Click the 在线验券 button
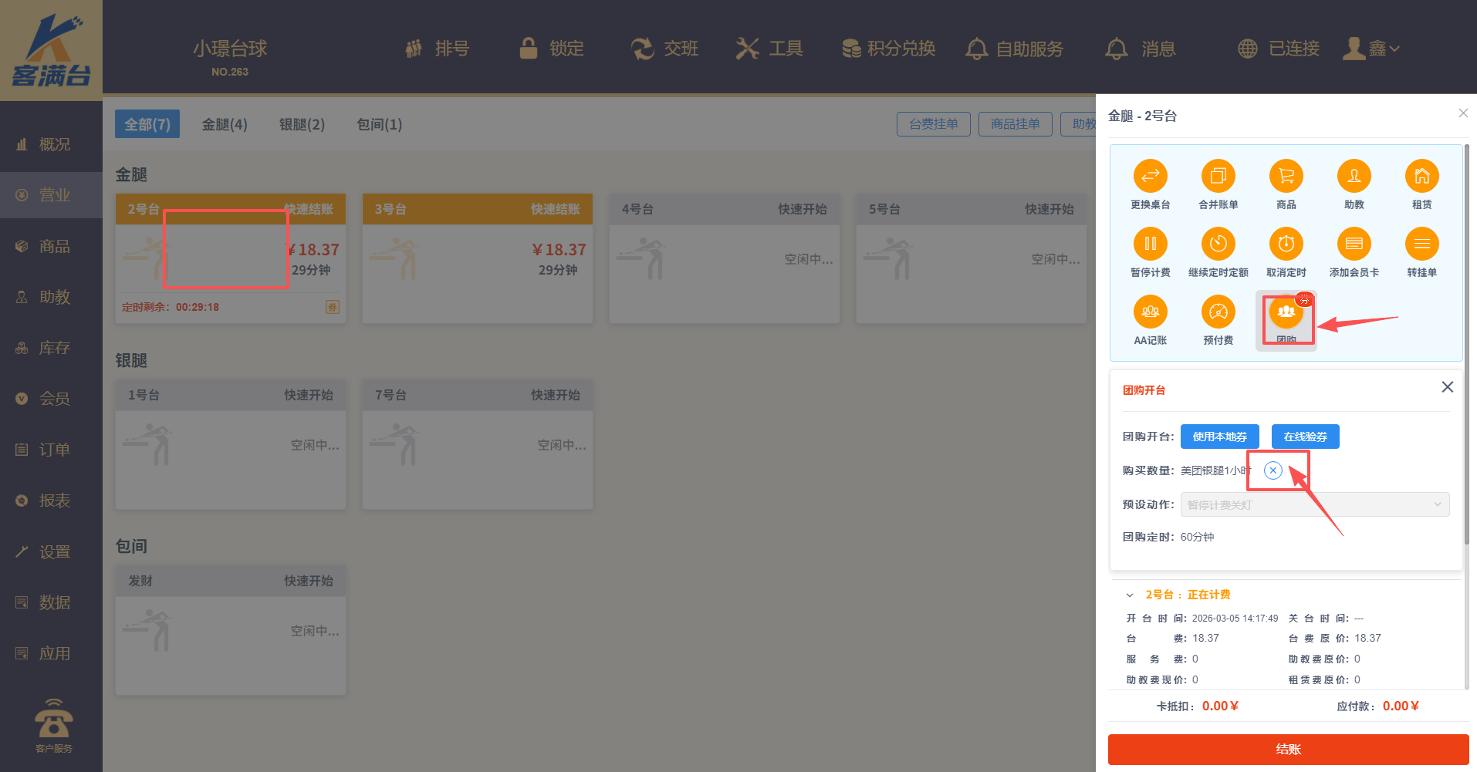 (x=1305, y=437)
